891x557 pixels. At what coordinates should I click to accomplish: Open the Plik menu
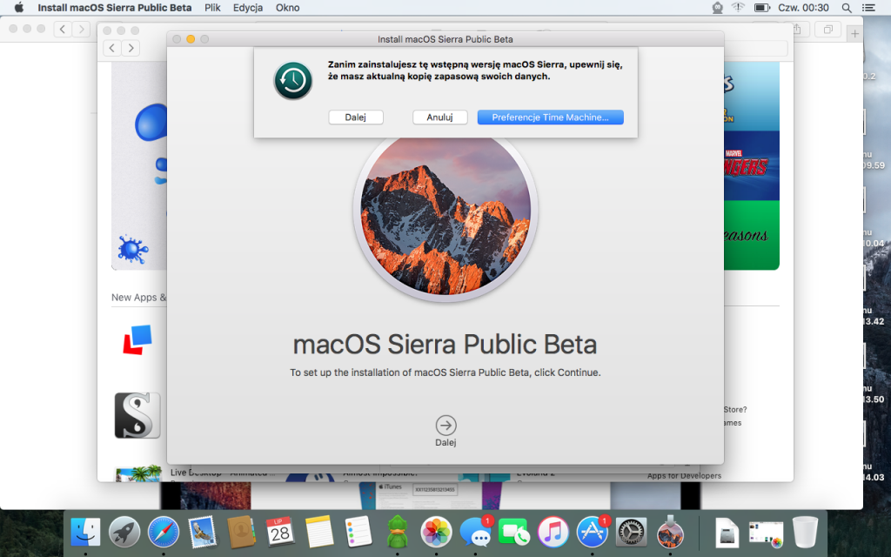pyautogui.click(x=212, y=7)
